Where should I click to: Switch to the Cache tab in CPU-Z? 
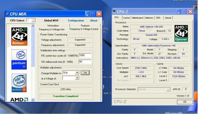127,18
